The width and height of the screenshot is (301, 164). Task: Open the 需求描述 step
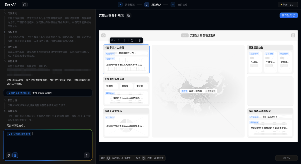126,5
